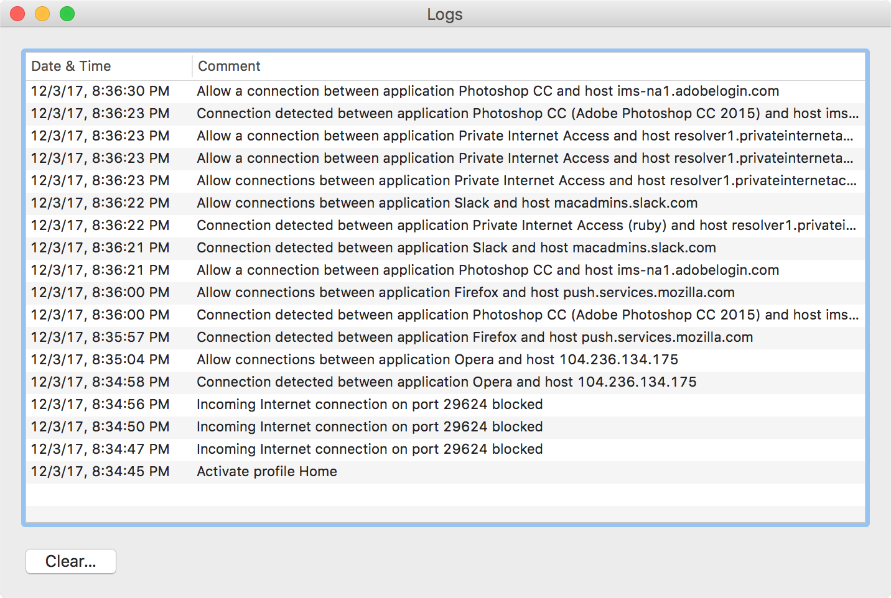The image size is (891, 598).
Task: Sort logs by the Comment column header
Action: tap(229, 66)
